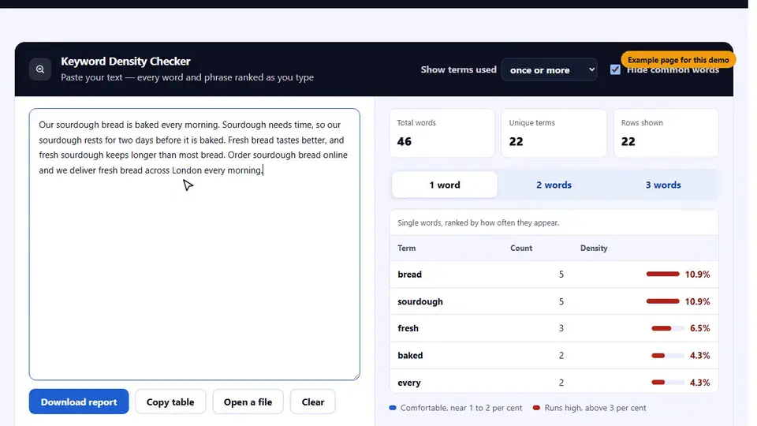Screen dimensions: 757x426
Task: Switch to the 2 words tab
Action: pyautogui.click(x=554, y=185)
